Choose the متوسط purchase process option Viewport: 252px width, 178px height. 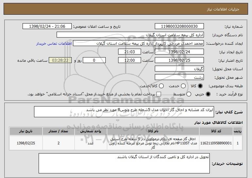189,94
